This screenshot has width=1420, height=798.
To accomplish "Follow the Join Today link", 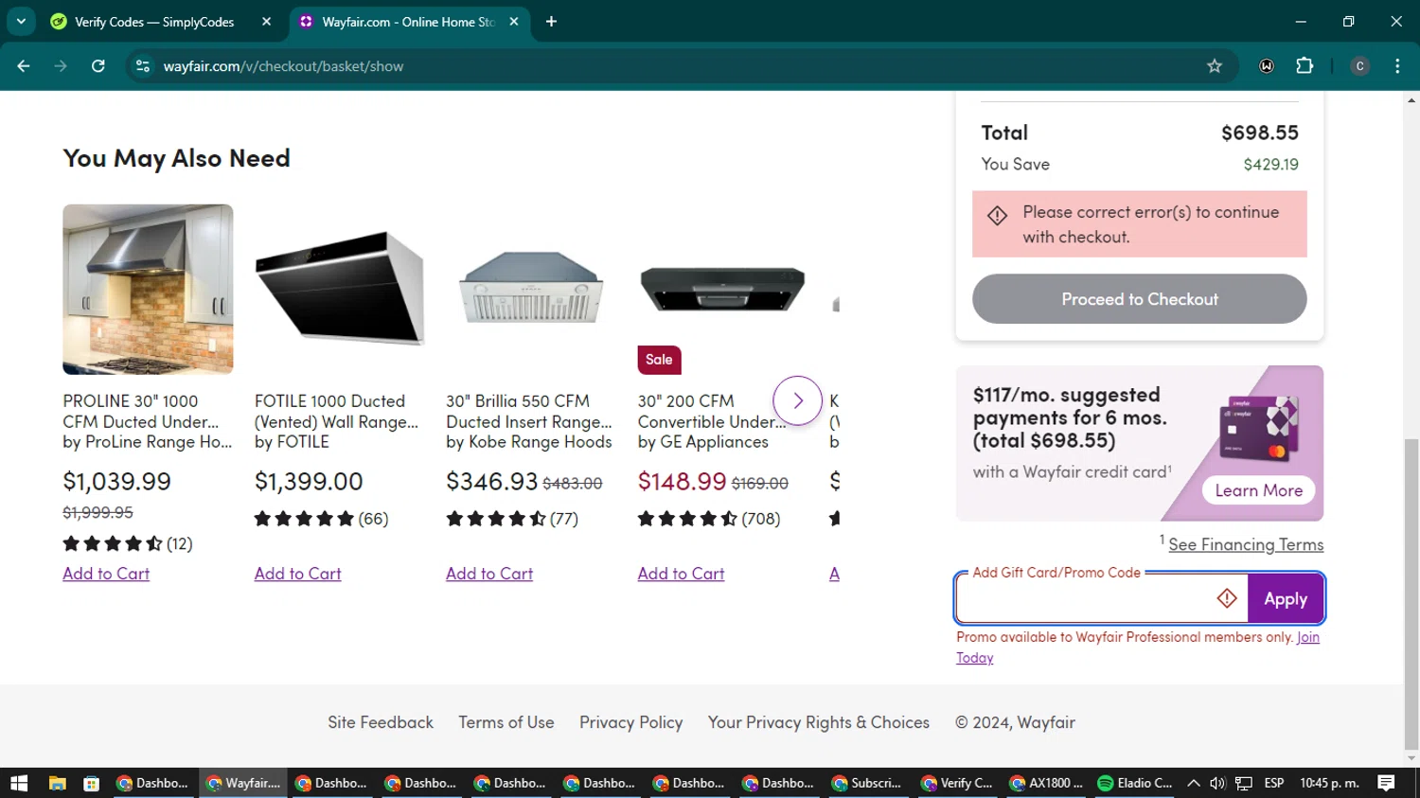I will pos(1307,637).
